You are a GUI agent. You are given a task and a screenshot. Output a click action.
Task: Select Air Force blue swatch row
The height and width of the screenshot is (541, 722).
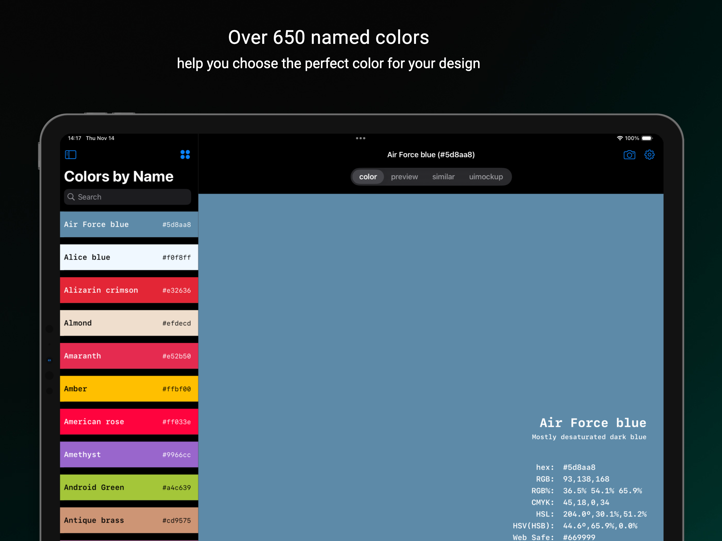click(x=129, y=225)
